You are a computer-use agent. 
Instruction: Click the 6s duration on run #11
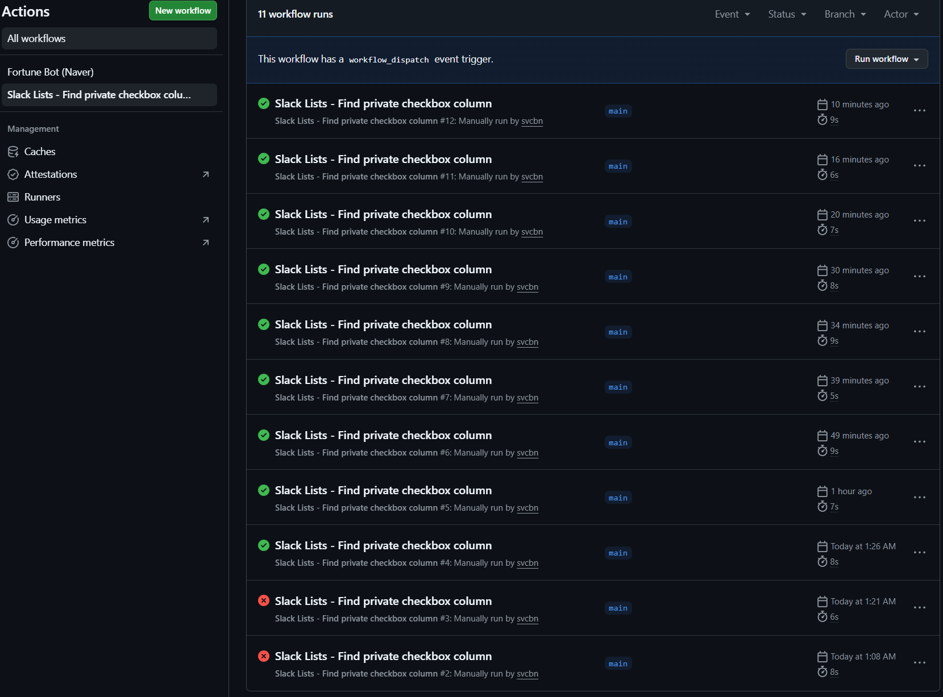point(834,175)
